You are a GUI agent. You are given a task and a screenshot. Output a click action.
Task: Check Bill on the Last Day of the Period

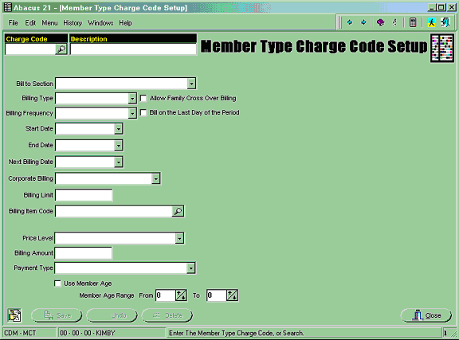click(143, 112)
